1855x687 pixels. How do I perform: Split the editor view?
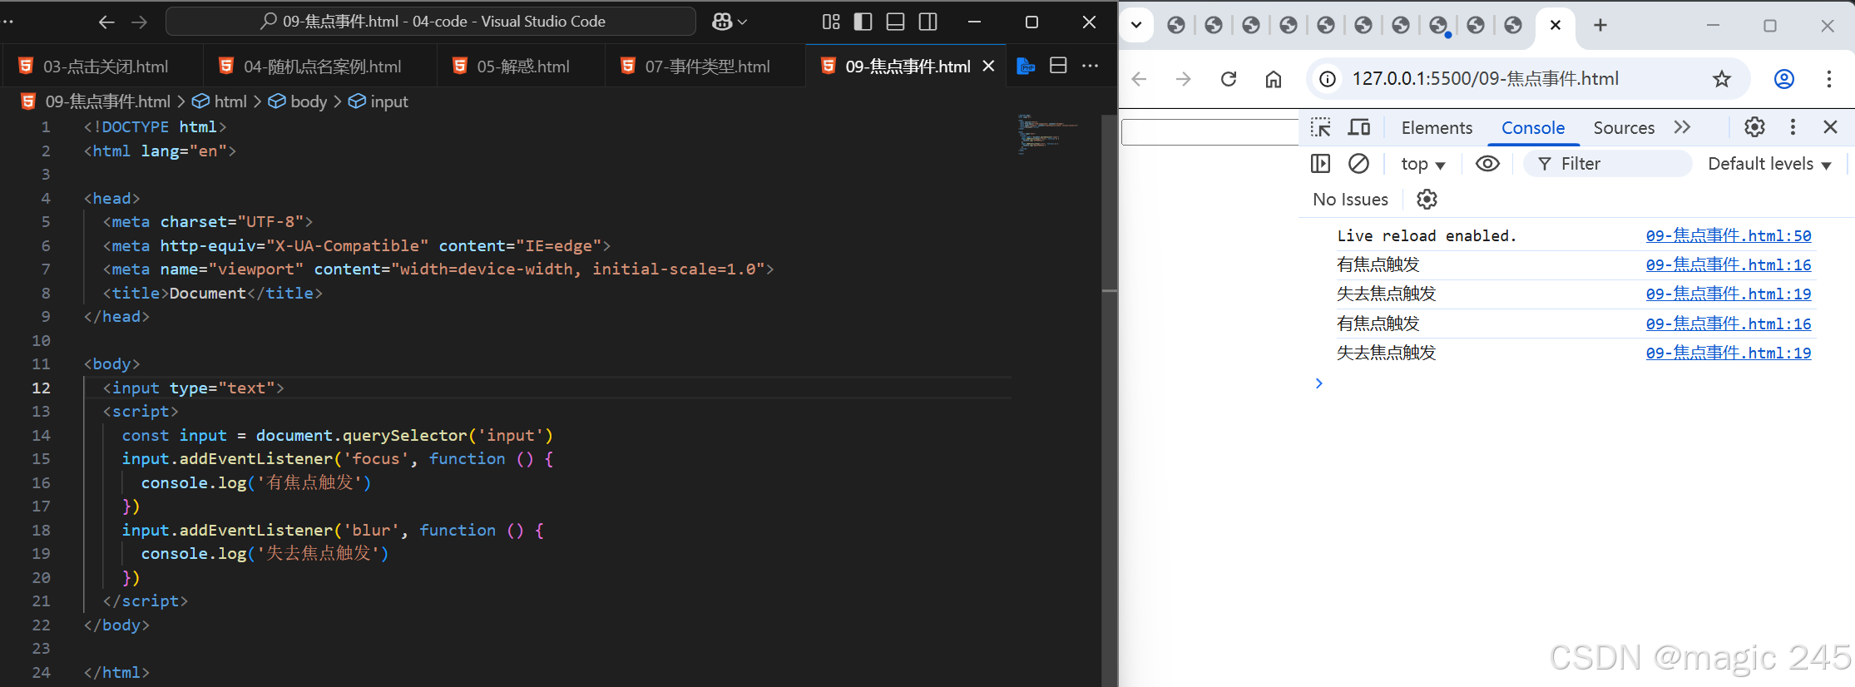(1058, 66)
